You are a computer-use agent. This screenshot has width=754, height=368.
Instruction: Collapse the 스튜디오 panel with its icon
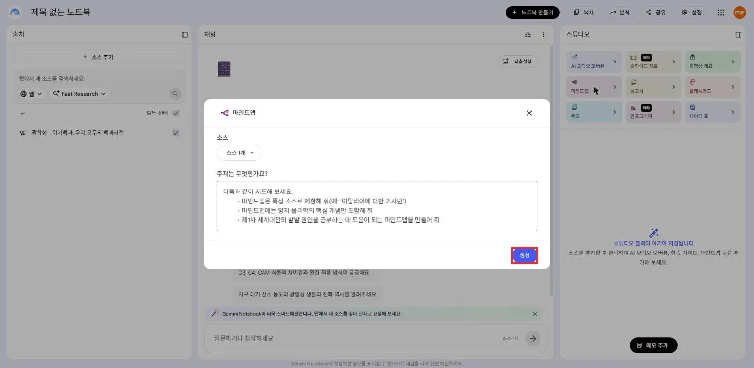click(x=739, y=34)
